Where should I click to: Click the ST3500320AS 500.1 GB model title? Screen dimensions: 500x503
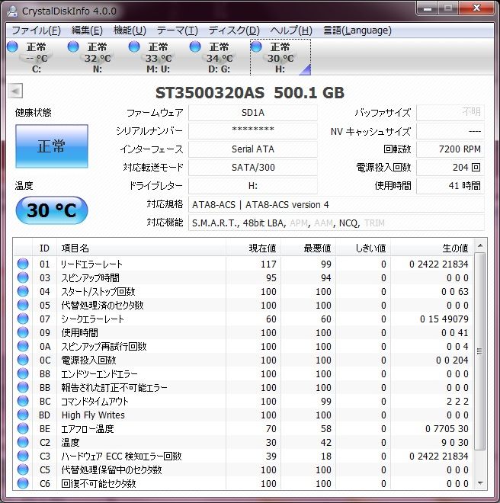pyautogui.click(x=250, y=93)
